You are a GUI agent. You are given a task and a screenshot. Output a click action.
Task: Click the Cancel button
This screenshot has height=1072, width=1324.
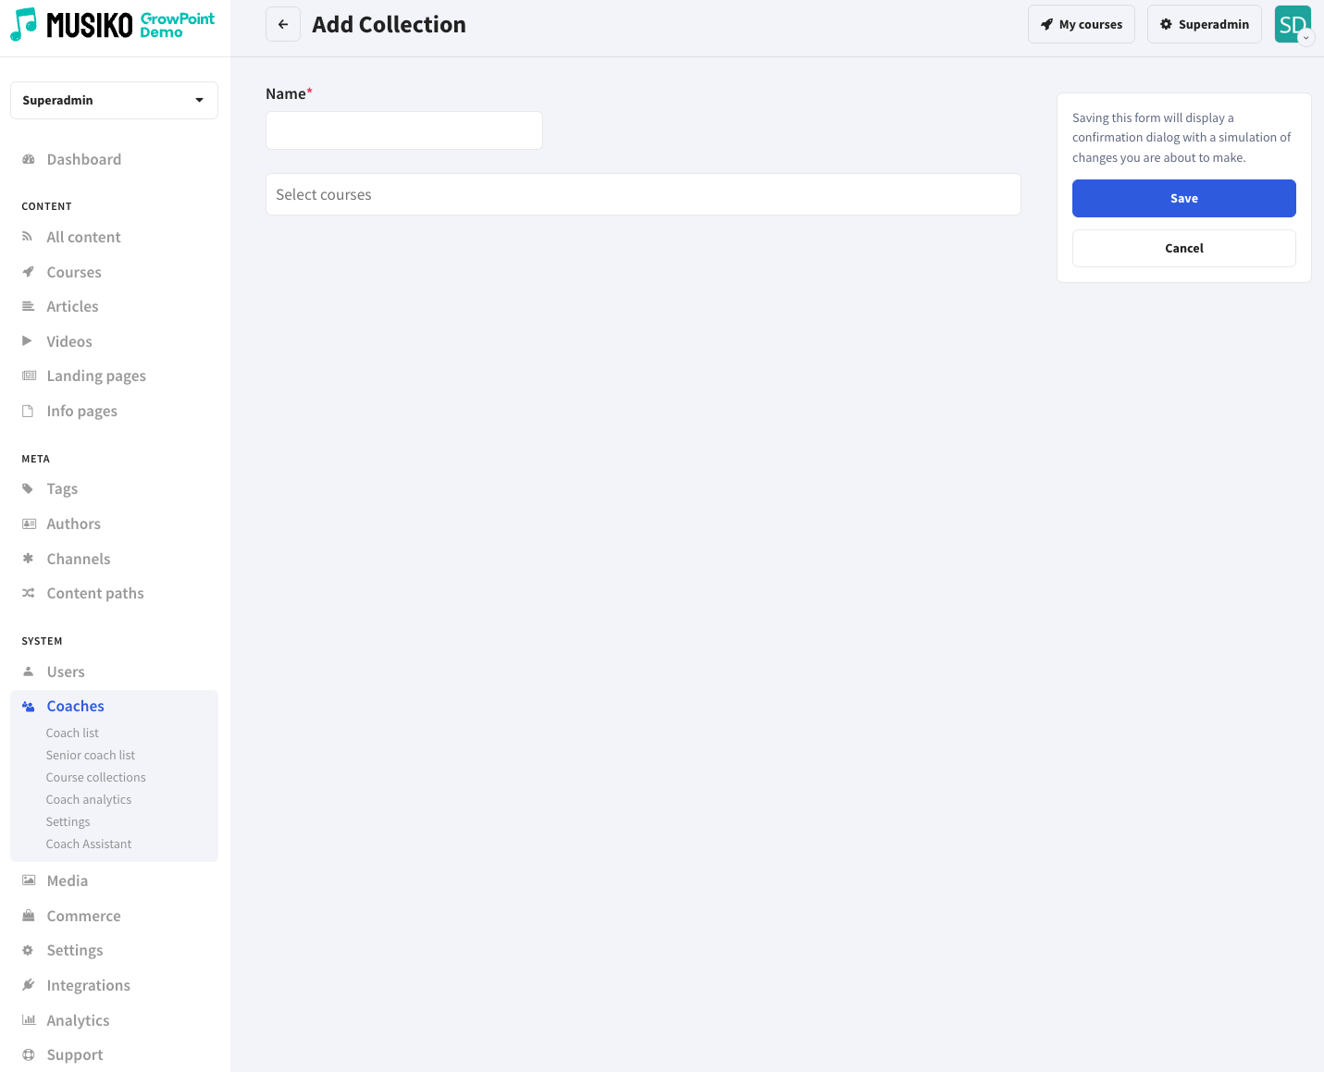coord(1183,248)
